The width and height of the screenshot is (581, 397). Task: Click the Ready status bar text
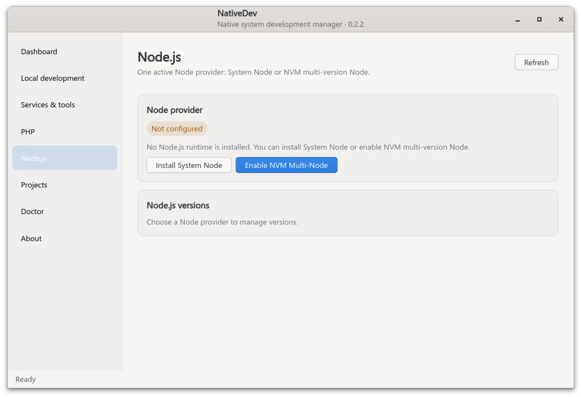coord(26,379)
